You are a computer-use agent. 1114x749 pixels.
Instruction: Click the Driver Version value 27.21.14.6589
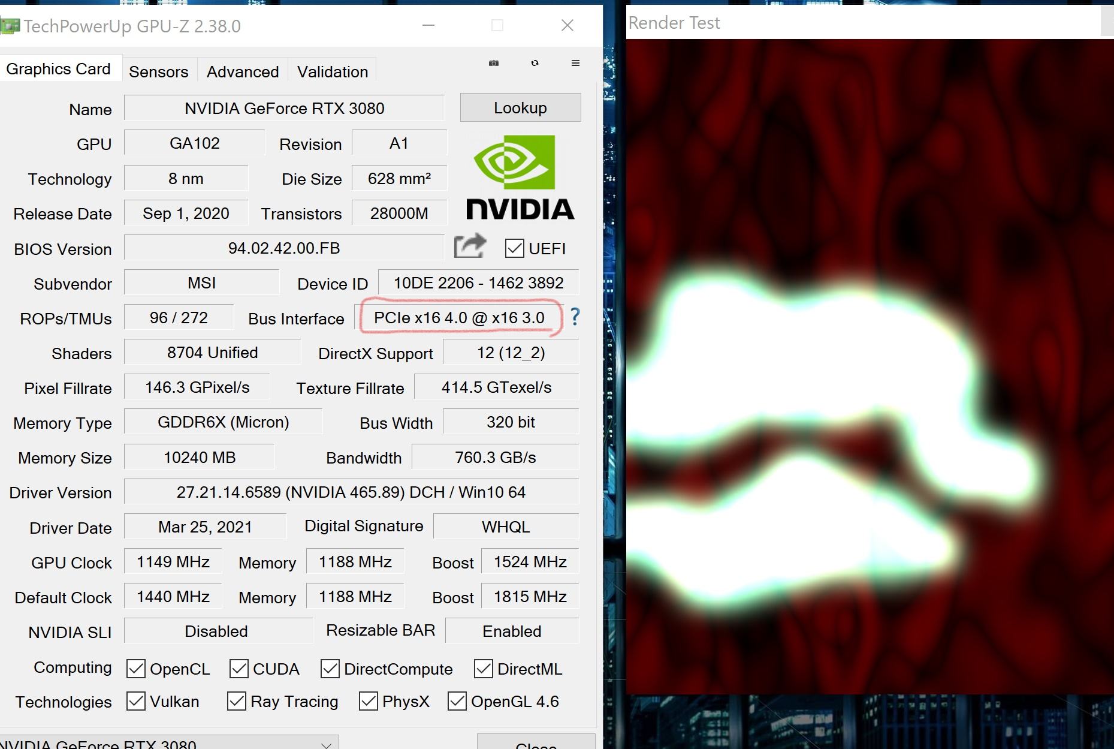352,492
